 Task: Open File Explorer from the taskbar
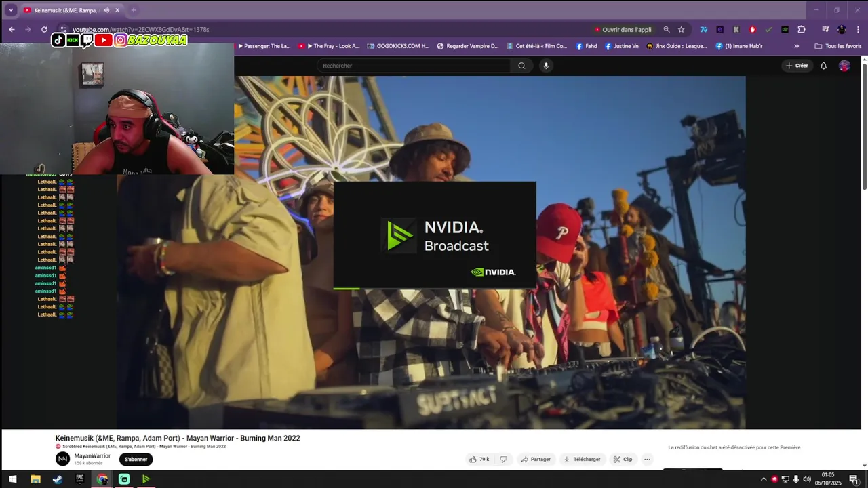click(x=35, y=479)
